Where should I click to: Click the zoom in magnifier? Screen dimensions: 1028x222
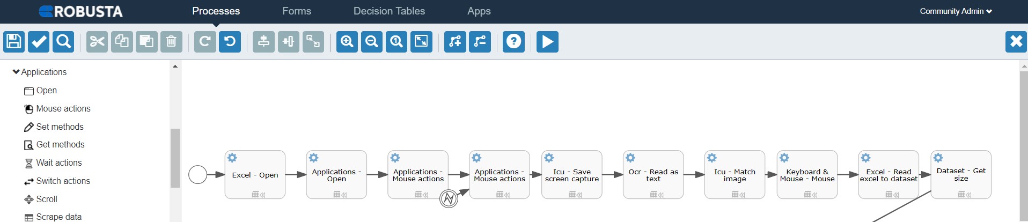[347, 42]
